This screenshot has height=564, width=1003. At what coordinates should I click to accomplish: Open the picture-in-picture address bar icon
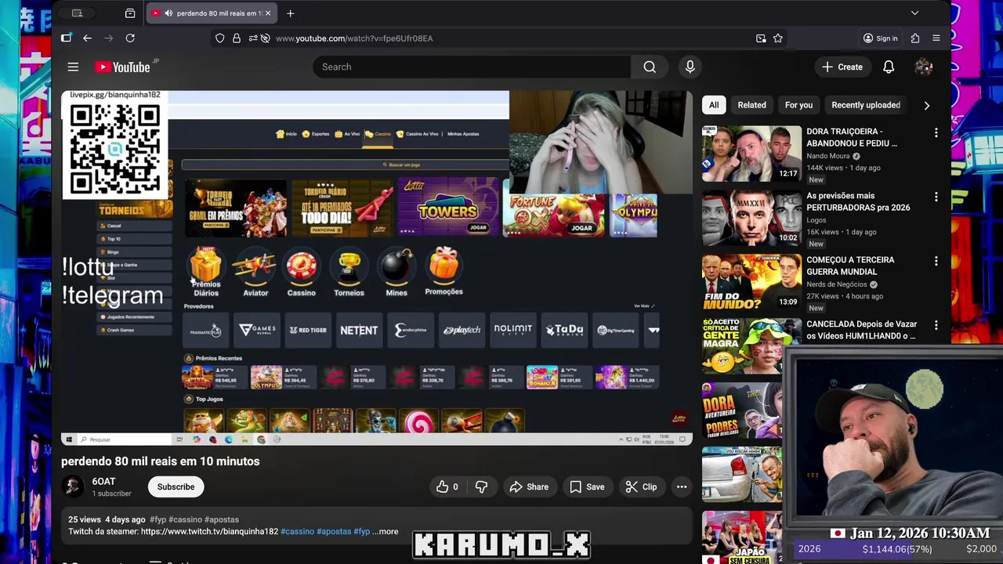761,38
